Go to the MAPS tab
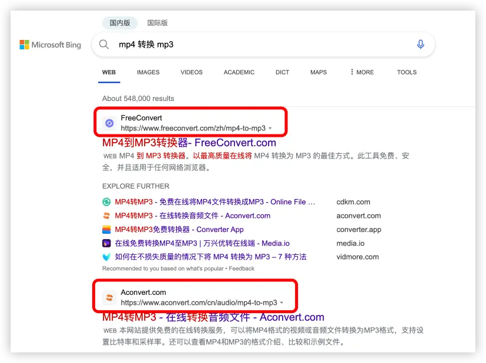This screenshot has width=486, height=363. (x=319, y=72)
